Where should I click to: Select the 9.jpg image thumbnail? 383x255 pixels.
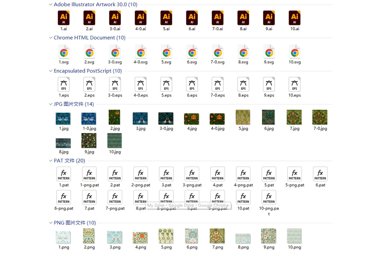[x=89, y=141]
